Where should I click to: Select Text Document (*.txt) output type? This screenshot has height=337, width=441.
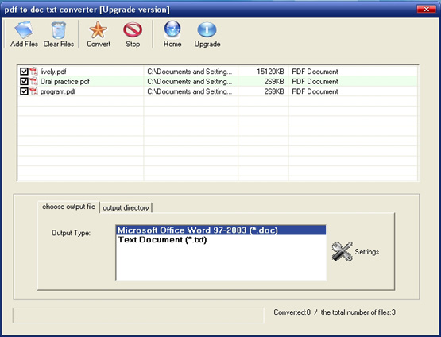click(x=221, y=240)
